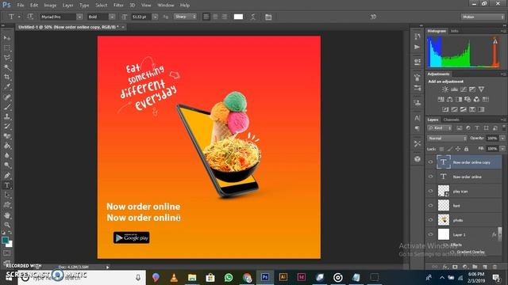Open the Layer menu
Screen dimensions: 508x285
67,6
